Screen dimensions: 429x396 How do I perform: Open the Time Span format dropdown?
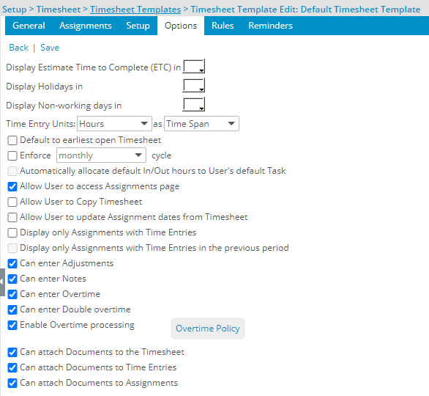tap(201, 124)
